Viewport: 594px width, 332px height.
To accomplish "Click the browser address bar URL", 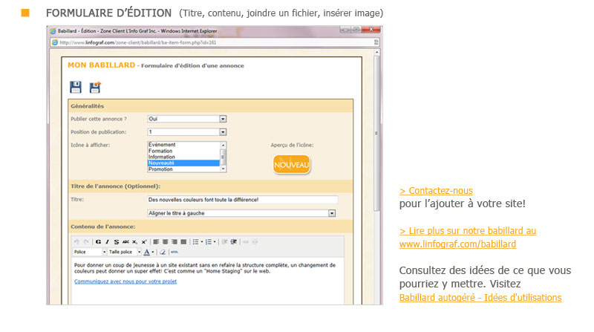I will (138, 42).
